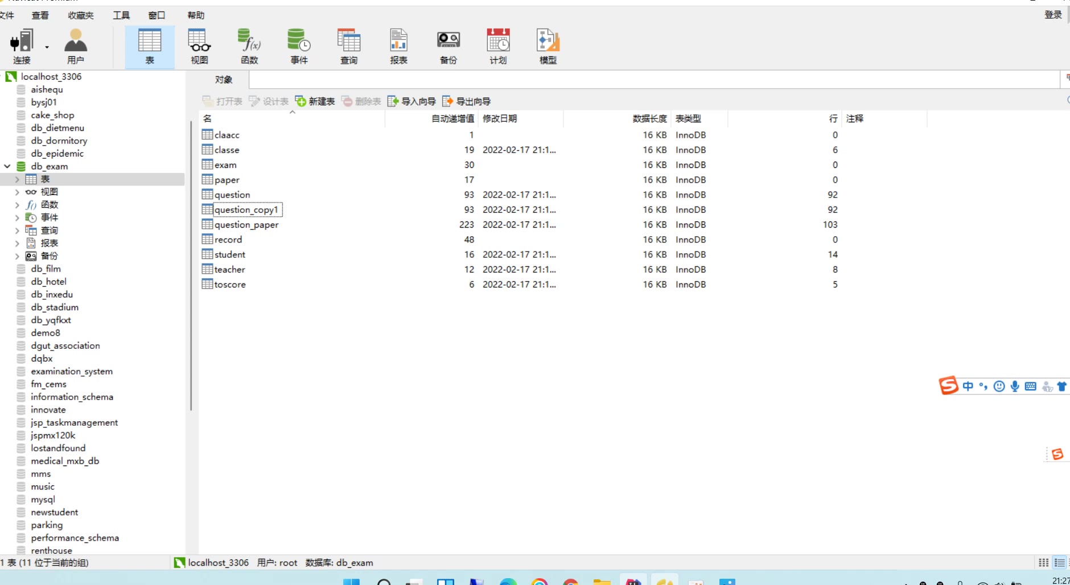Open the User (用户) management icon
Screen dimensions: 1070x585
tap(75, 46)
